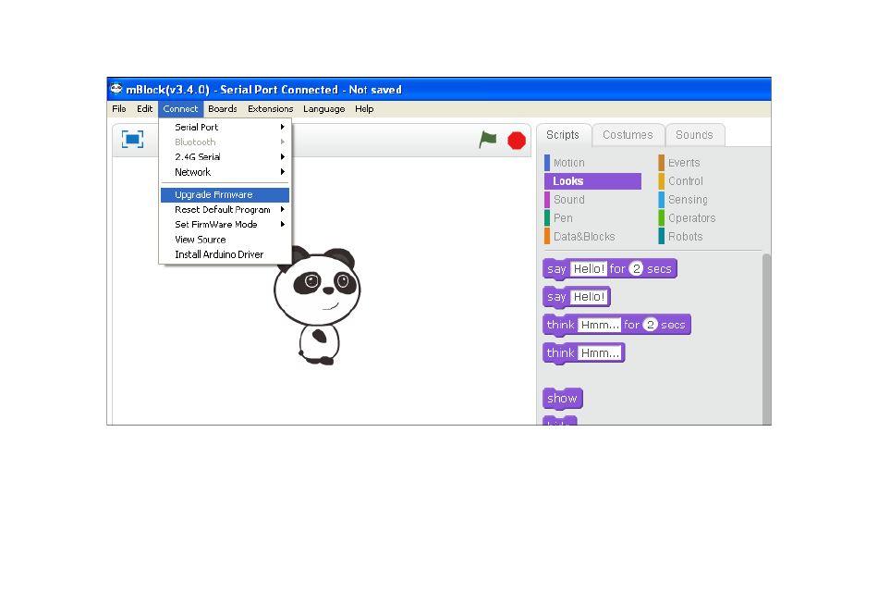This screenshot has width=878, height=605.
Task: Select the Motion block category
Action: [x=592, y=163]
